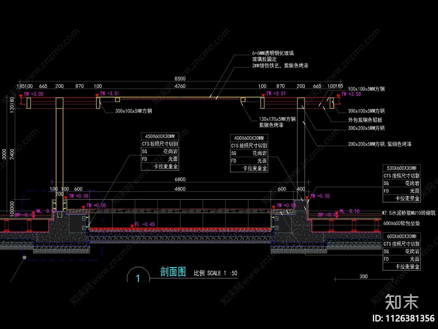Click "CTS 按照尺寸切割" in the 600X600X30MM table
This screenshot has width=438, height=329.
(x=402, y=244)
